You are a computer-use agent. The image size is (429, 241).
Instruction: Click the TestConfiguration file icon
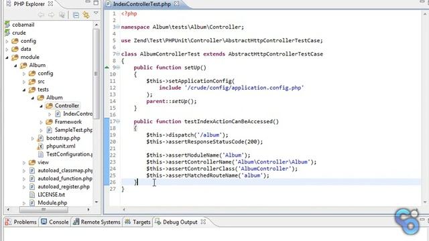[40, 155]
